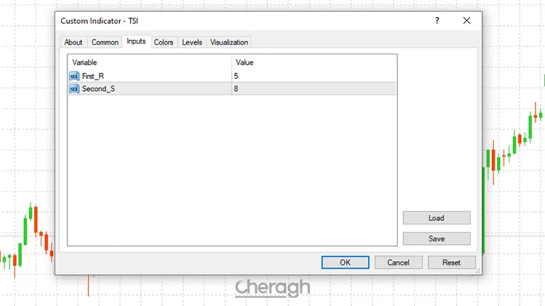Confirm settings with the OK button
Screen dimensions: 545x306
point(345,262)
